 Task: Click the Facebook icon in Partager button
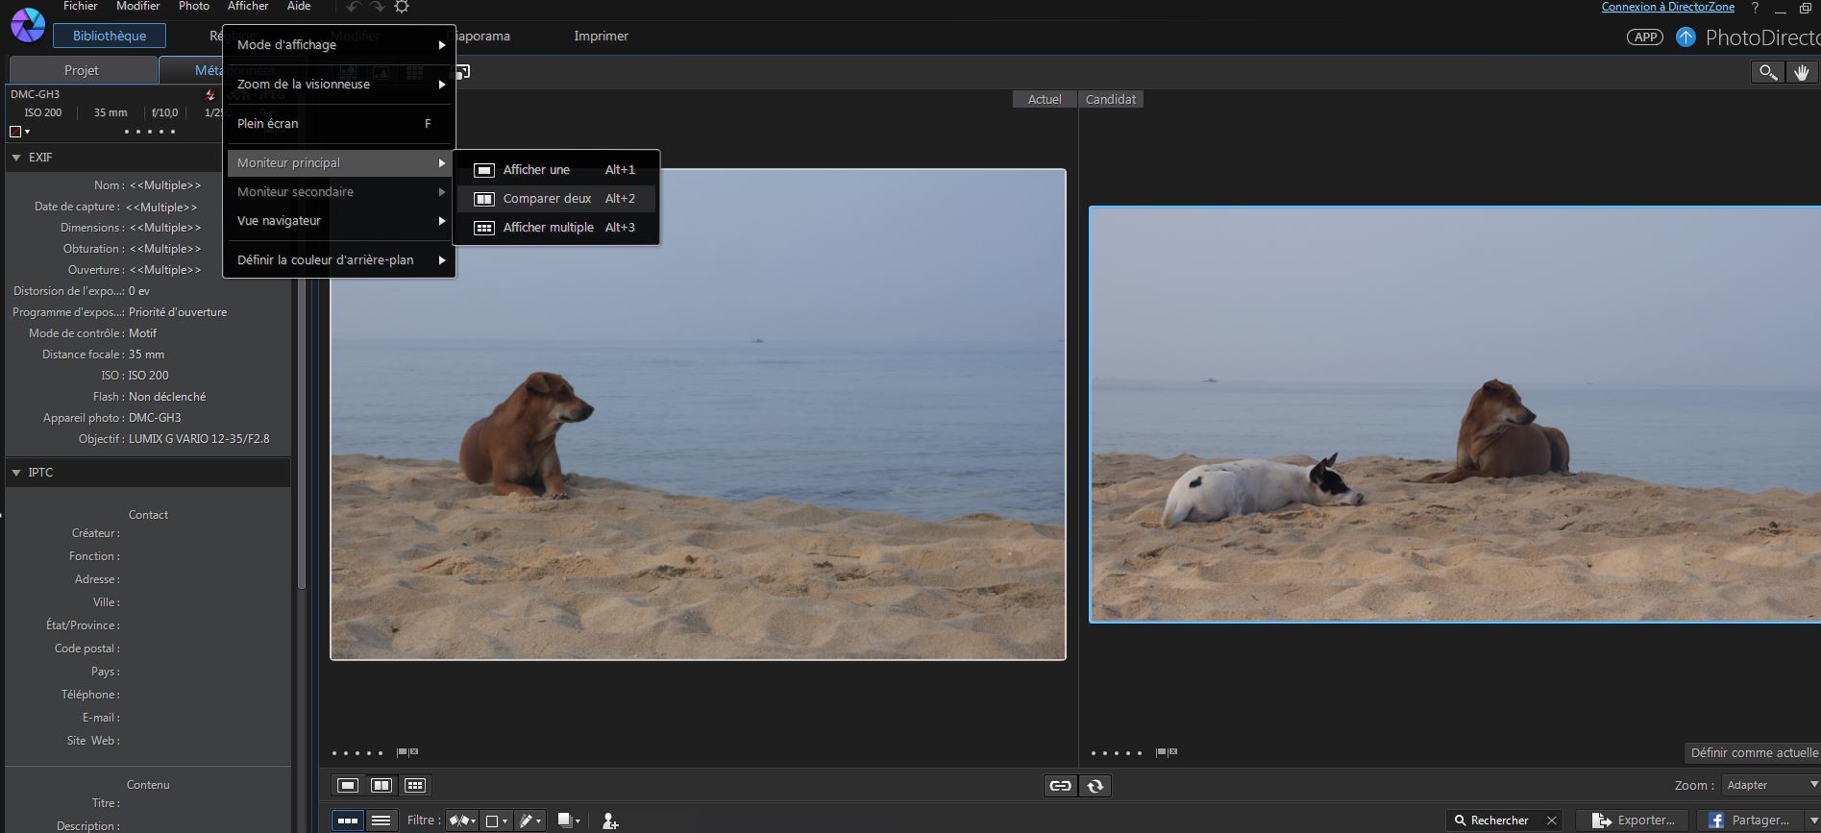[x=1715, y=821]
